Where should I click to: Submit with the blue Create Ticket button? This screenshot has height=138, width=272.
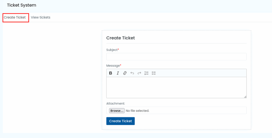tap(120, 121)
